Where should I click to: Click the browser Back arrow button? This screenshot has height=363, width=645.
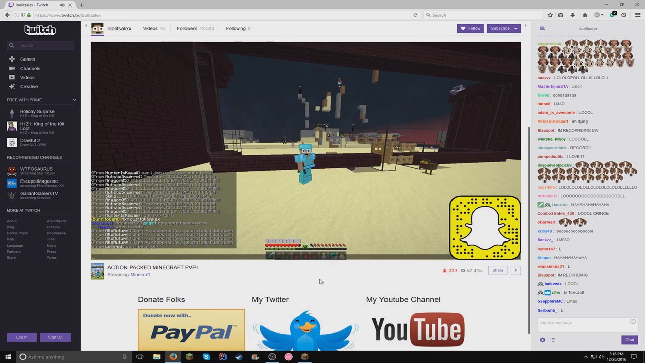coord(7,15)
